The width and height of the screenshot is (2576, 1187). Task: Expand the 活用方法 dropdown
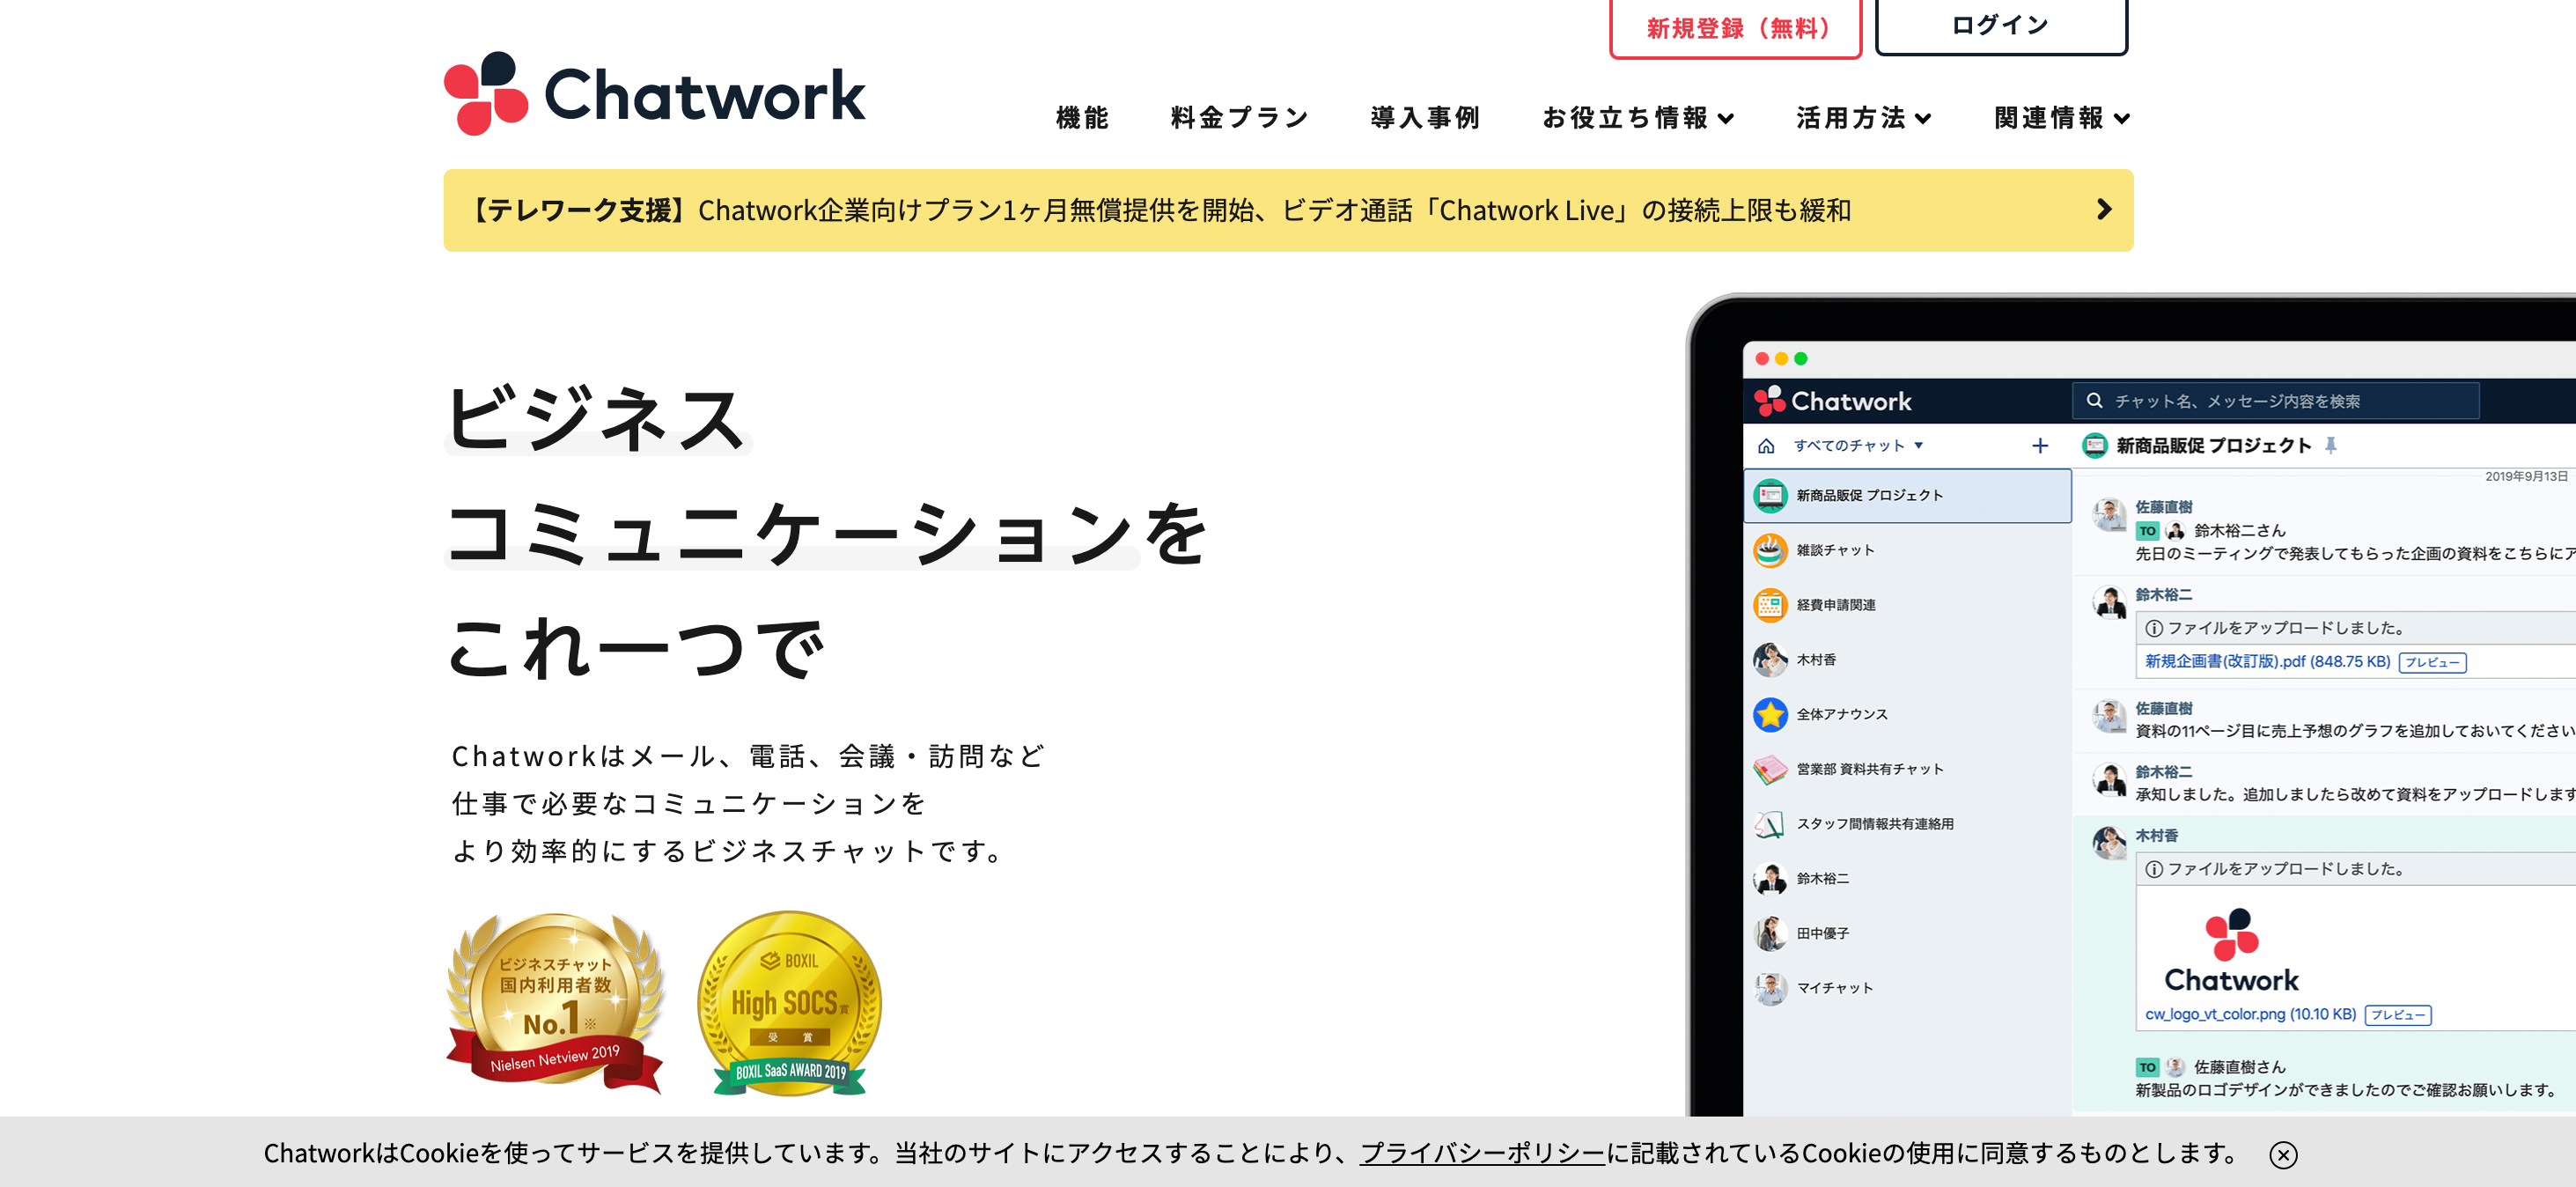coord(1864,118)
